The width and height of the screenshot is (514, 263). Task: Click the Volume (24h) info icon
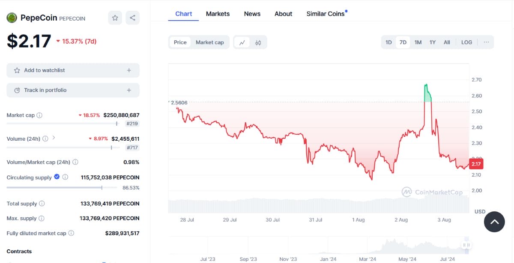coord(45,139)
